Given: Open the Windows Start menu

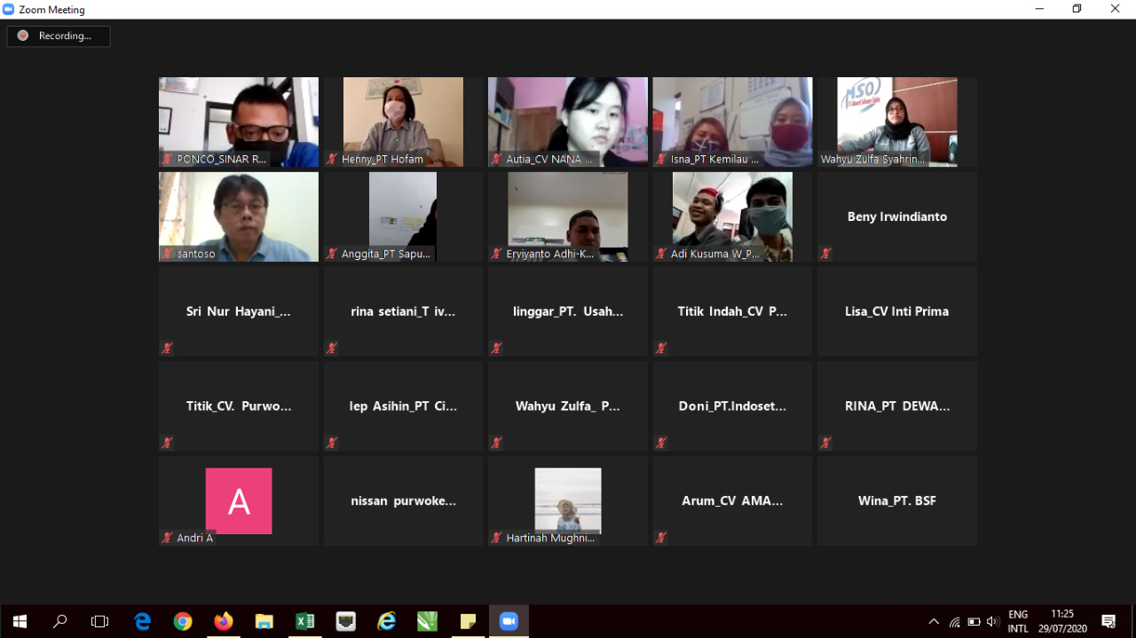Looking at the screenshot, I should coord(20,621).
